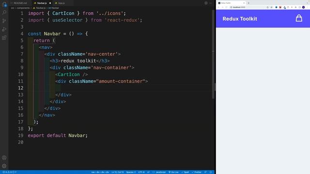Change the JavaScript language mode in status bar
The height and width of the screenshot is (174, 310).
click(x=160, y=172)
